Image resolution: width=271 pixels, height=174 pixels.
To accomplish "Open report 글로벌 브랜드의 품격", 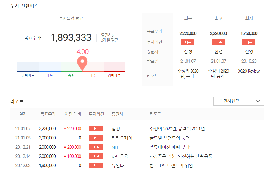I will pyautogui.click(x=169, y=138).
